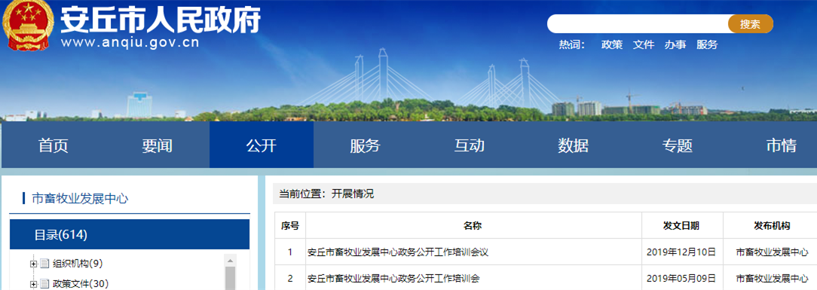Click the 发文日期 column header
The width and height of the screenshot is (817, 290).
click(x=681, y=226)
